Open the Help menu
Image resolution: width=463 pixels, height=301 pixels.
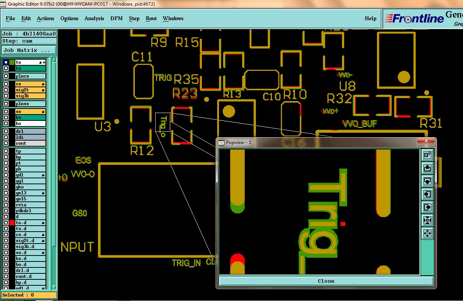370,18
